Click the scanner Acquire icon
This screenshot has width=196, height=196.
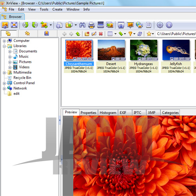[100, 25]
